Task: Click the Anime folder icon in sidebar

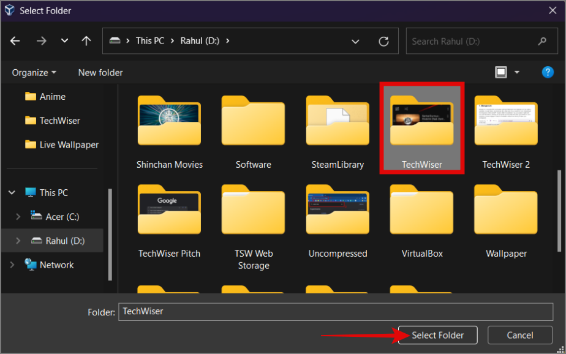Action: coord(31,96)
